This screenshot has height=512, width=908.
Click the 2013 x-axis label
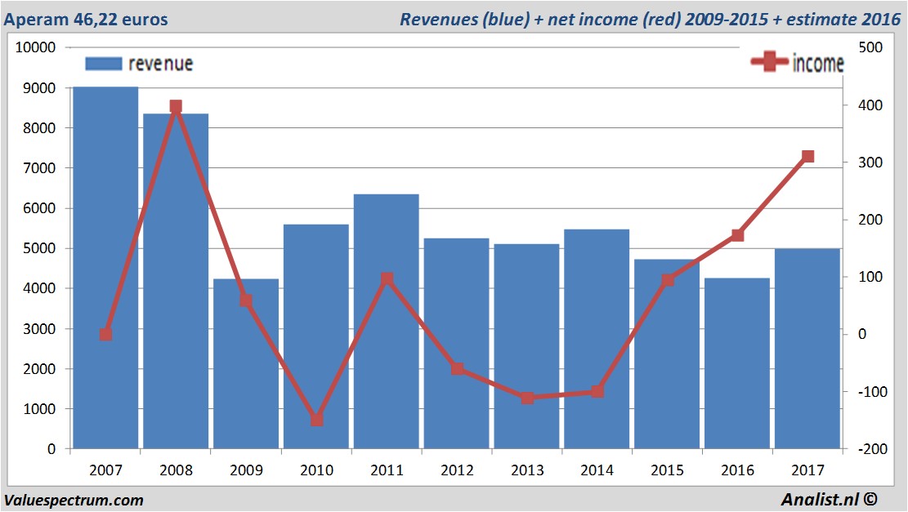527,470
